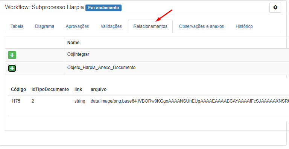Screen dimensions: 289x149
Task: Switch to the Diagrama tab
Action: pos(45,26)
